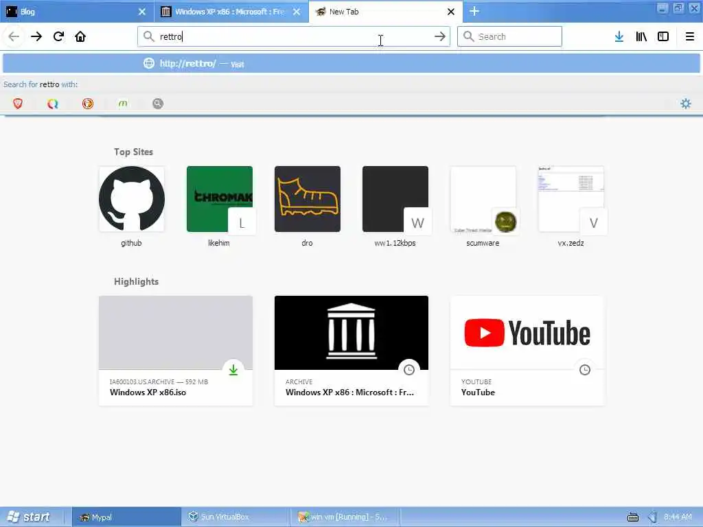The image size is (703, 527).
Task: Click history clock on Archive card
Action: (409, 370)
